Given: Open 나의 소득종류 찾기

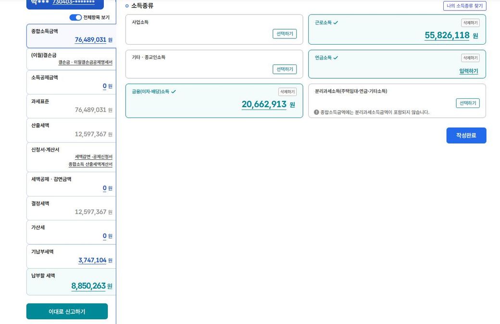Looking at the screenshot, I should point(464,6).
